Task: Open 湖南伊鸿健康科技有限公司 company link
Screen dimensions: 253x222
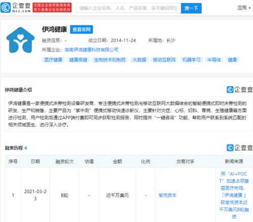Action: [91, 50]
